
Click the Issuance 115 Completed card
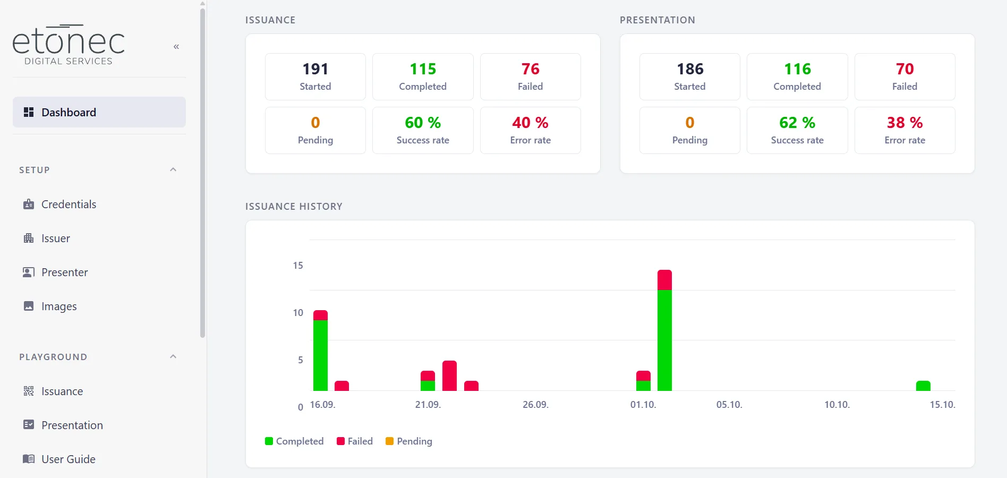click(x=423, y=76)
